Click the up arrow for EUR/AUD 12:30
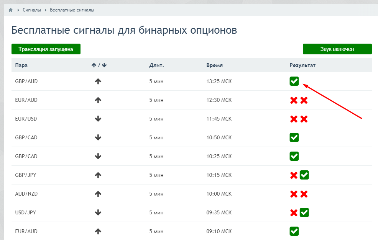This screenshot has width=378, height=240. (98, 100)
